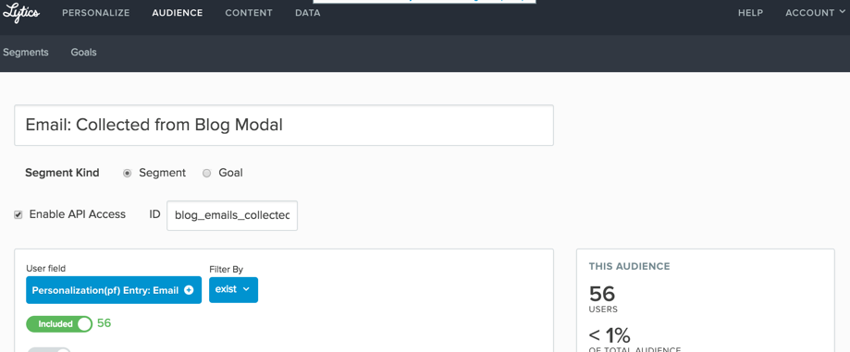Open the Personalization(pf) Entry: Email user field selector
This screenshot has width=850, height=352.
pos(114,290)
